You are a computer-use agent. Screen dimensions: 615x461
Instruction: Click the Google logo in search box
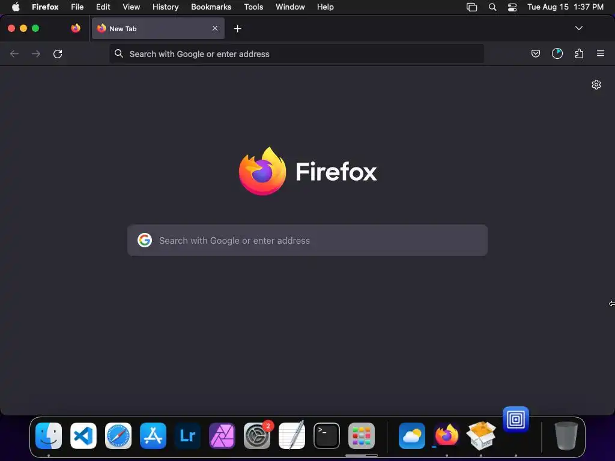coord(145,240)
